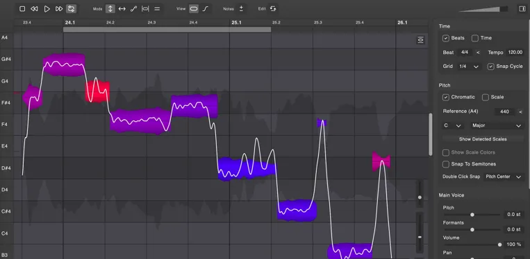
Task: Click the A4 pitch row label
Action: coord(4,37)
